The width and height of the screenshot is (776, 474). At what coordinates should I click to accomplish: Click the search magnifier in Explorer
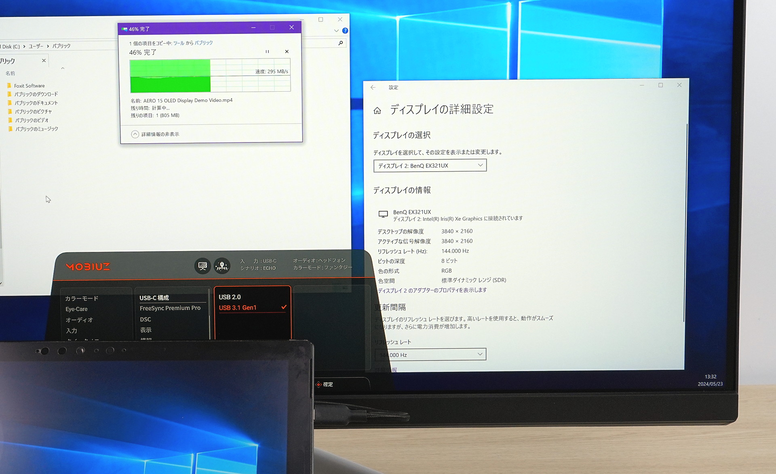[341, 43]
